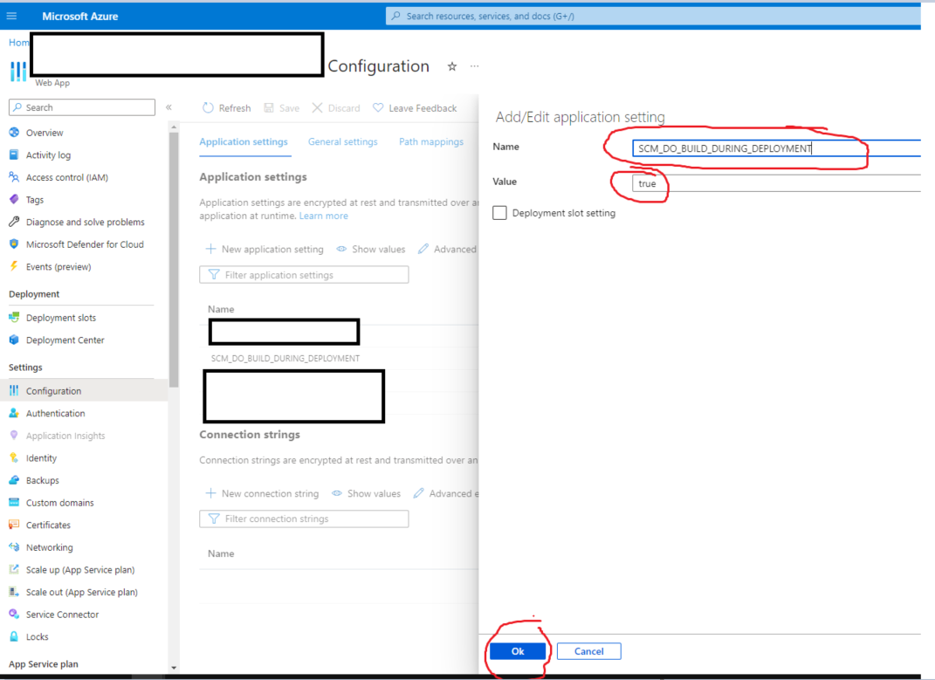Screen dimensions: 935x680
Task: Open Advanced edit for application settings
Action: point(447,250)
